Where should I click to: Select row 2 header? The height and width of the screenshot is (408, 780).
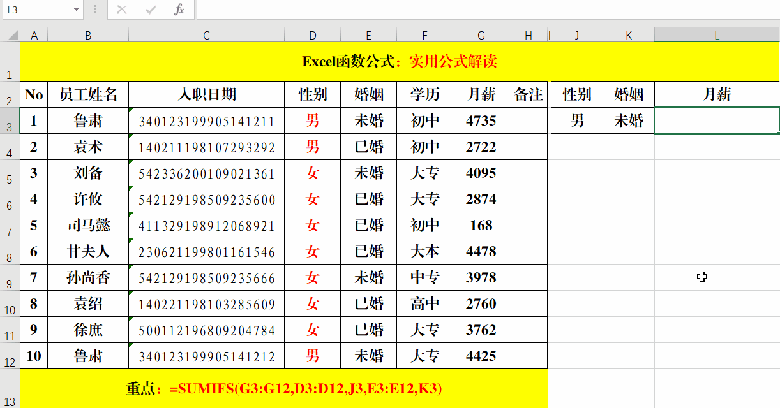(x=10, y=94)
